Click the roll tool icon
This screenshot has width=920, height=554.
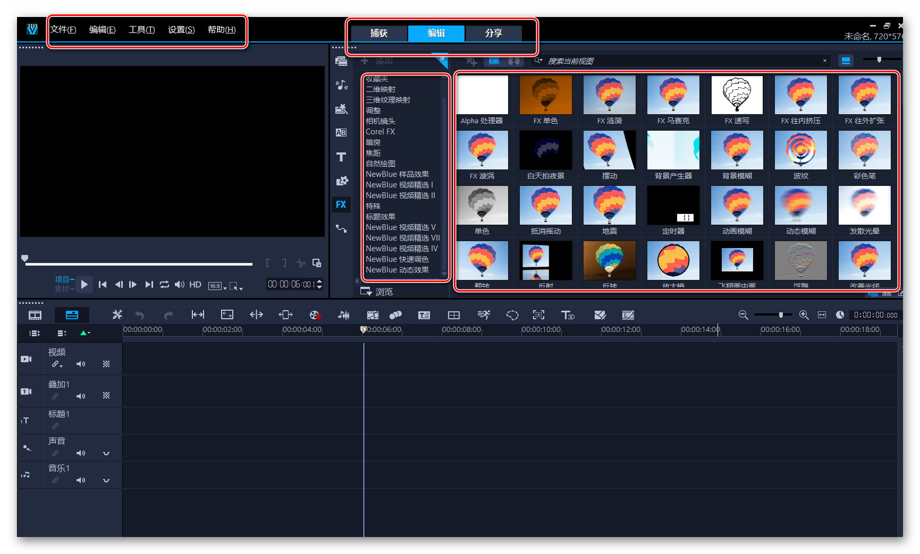coord(256,315)
